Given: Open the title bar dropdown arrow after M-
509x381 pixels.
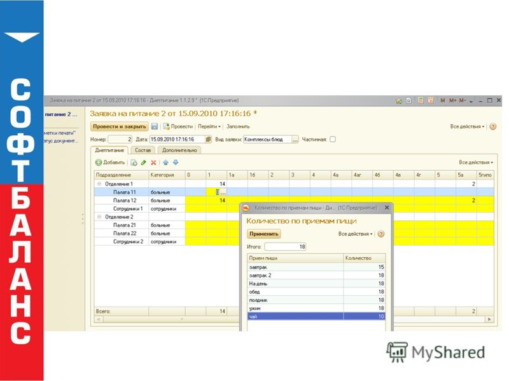Looking at the screenshot, I should pos(471,101).
